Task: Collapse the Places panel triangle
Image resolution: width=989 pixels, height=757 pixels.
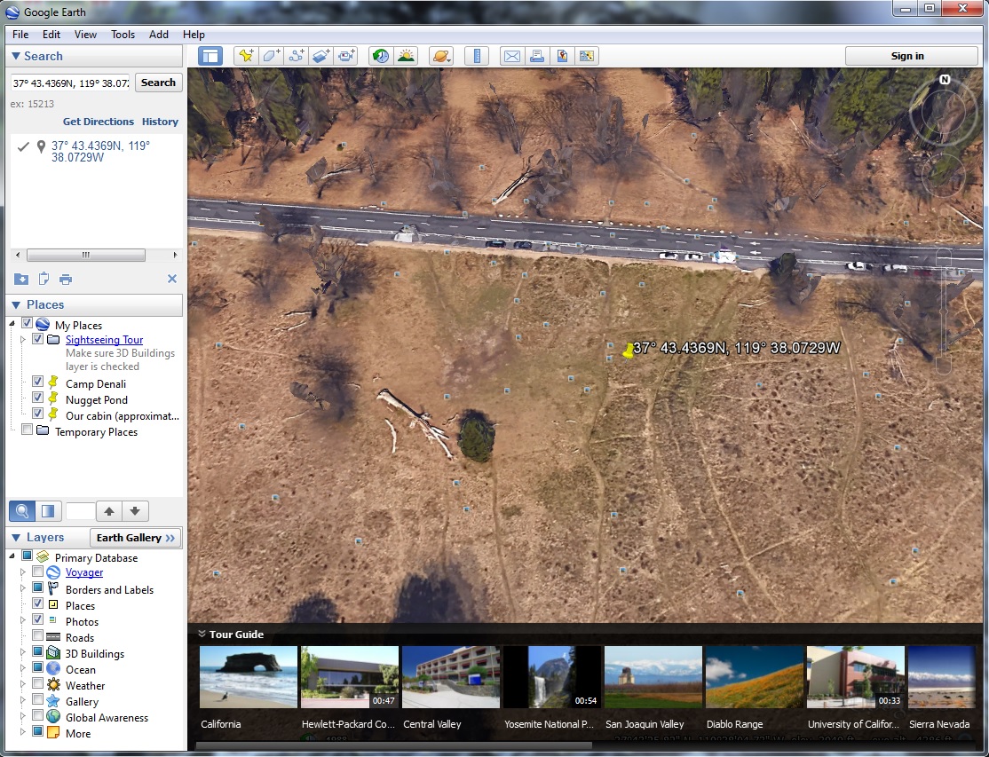Action: 16,305
